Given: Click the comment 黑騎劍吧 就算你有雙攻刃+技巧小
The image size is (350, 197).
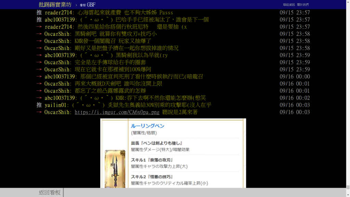Looking at the screenshot, I should (116, 34).
